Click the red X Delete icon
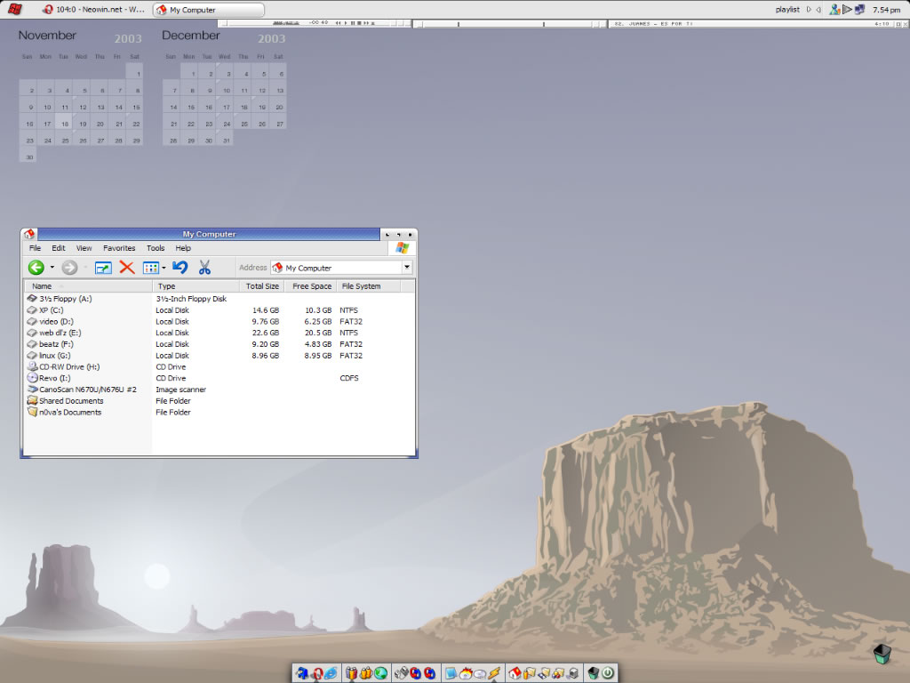 point(127,268)
